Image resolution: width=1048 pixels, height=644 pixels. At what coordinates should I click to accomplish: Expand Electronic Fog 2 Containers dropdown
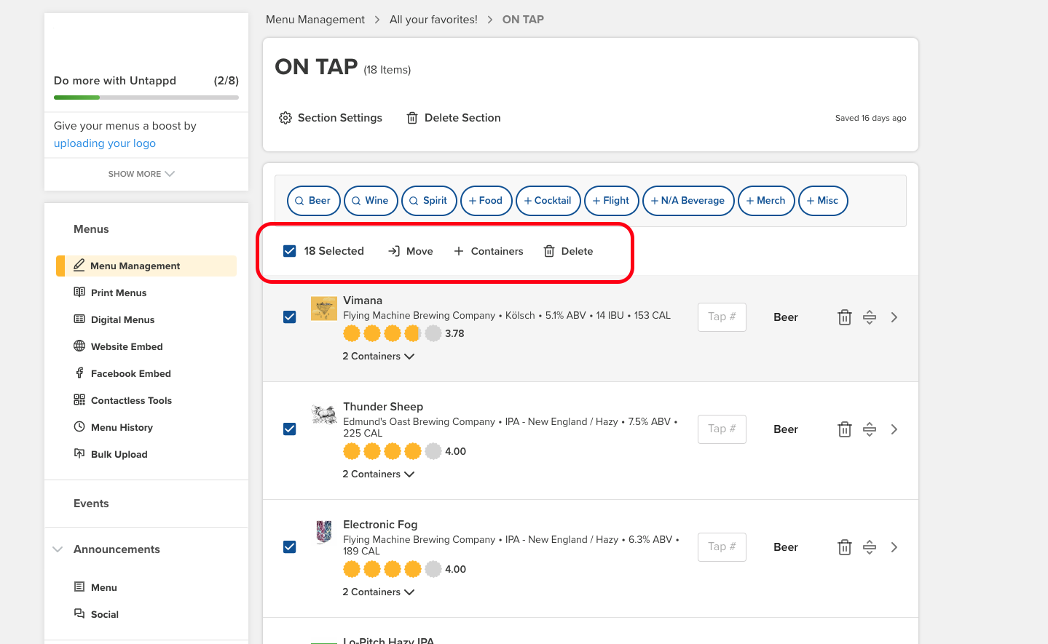[x=379, y=592]
